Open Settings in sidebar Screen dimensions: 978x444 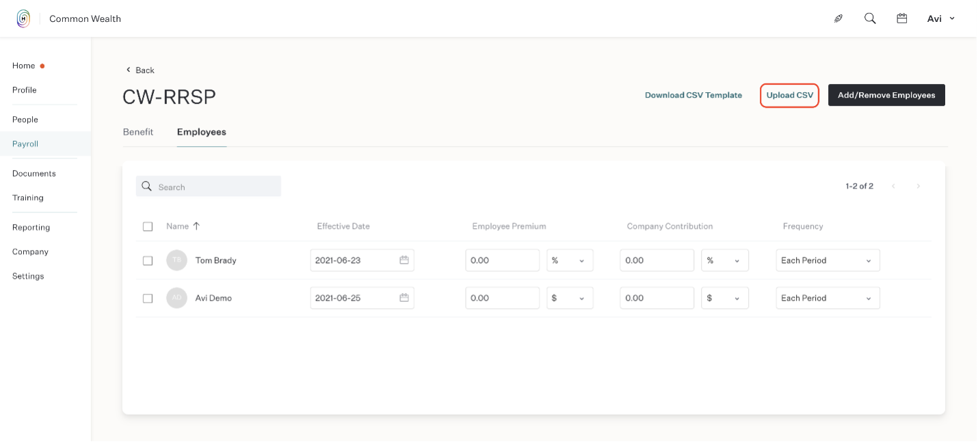point(28,276)
